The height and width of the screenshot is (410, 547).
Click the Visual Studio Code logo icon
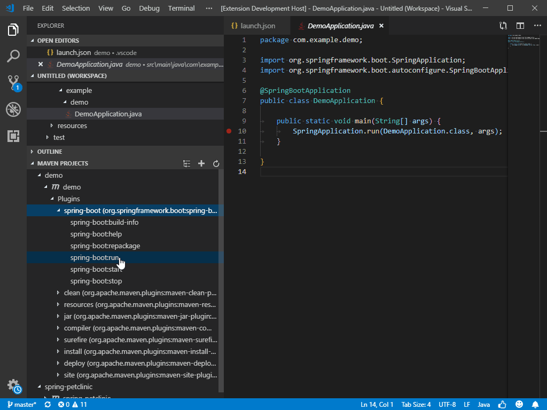(x=10, y=8)
